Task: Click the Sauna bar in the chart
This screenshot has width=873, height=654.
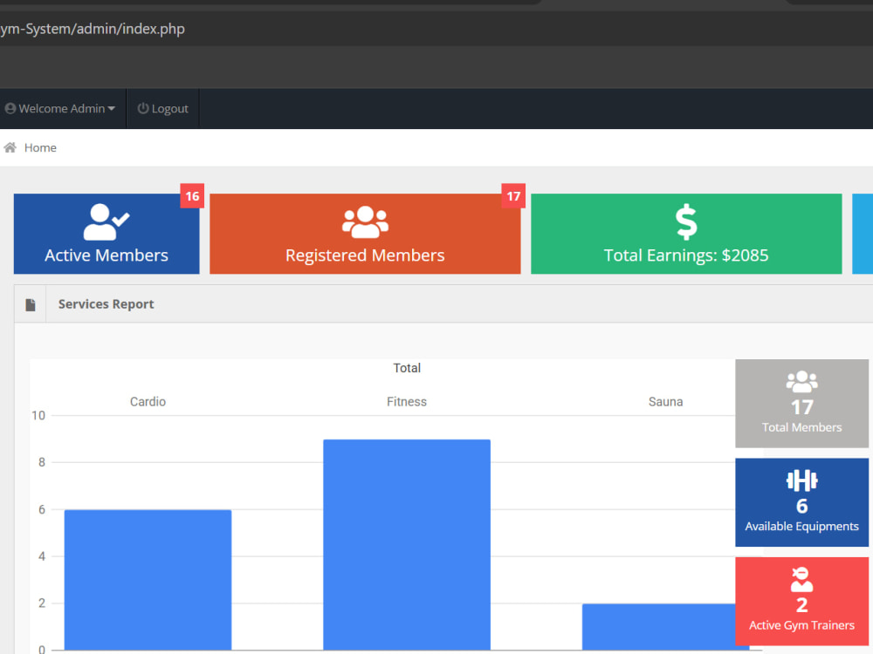Action: 658,627
